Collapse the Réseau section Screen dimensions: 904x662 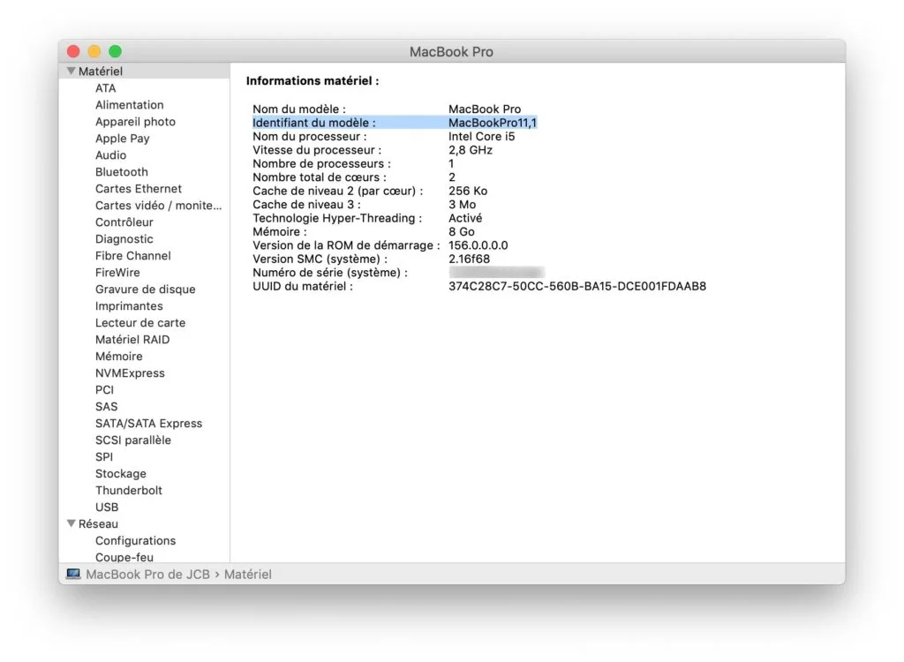pos(72,523)
